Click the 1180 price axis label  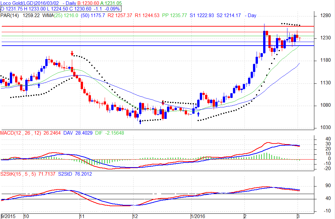(x=325, y=60)
